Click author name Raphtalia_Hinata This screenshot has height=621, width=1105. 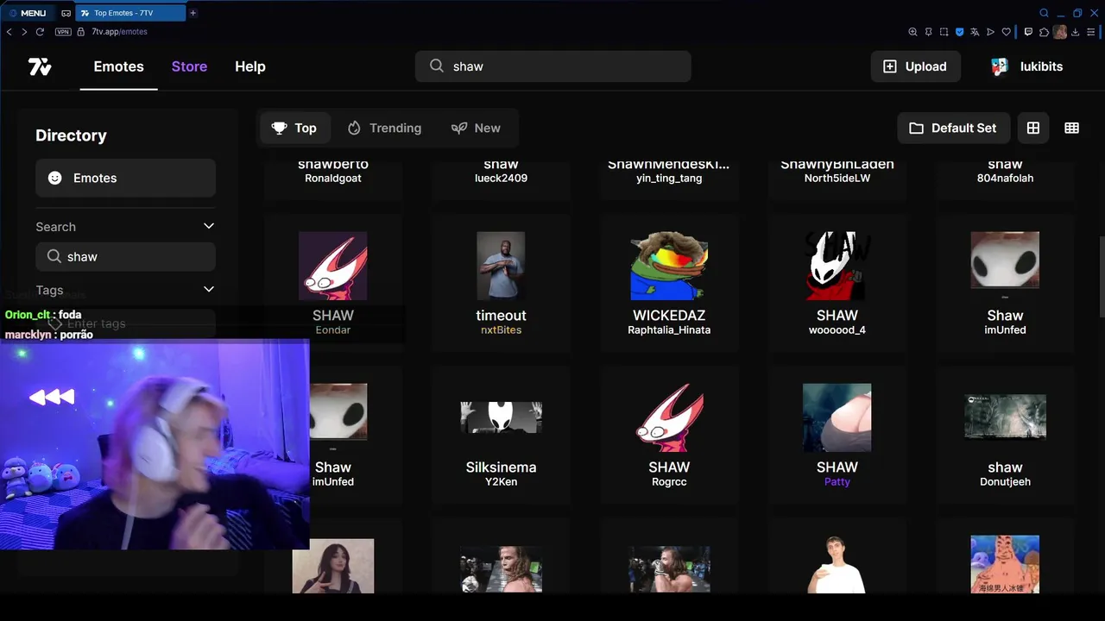pyautogui.click(x=669, y=330)
